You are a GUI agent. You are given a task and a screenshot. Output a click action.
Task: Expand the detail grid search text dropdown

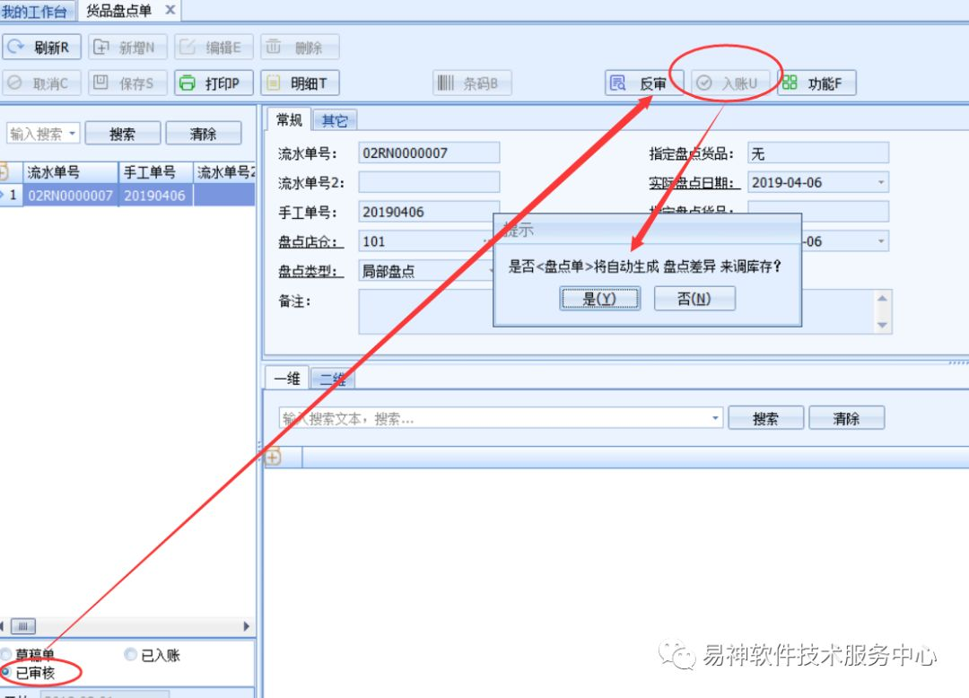(x=715, y=418)
